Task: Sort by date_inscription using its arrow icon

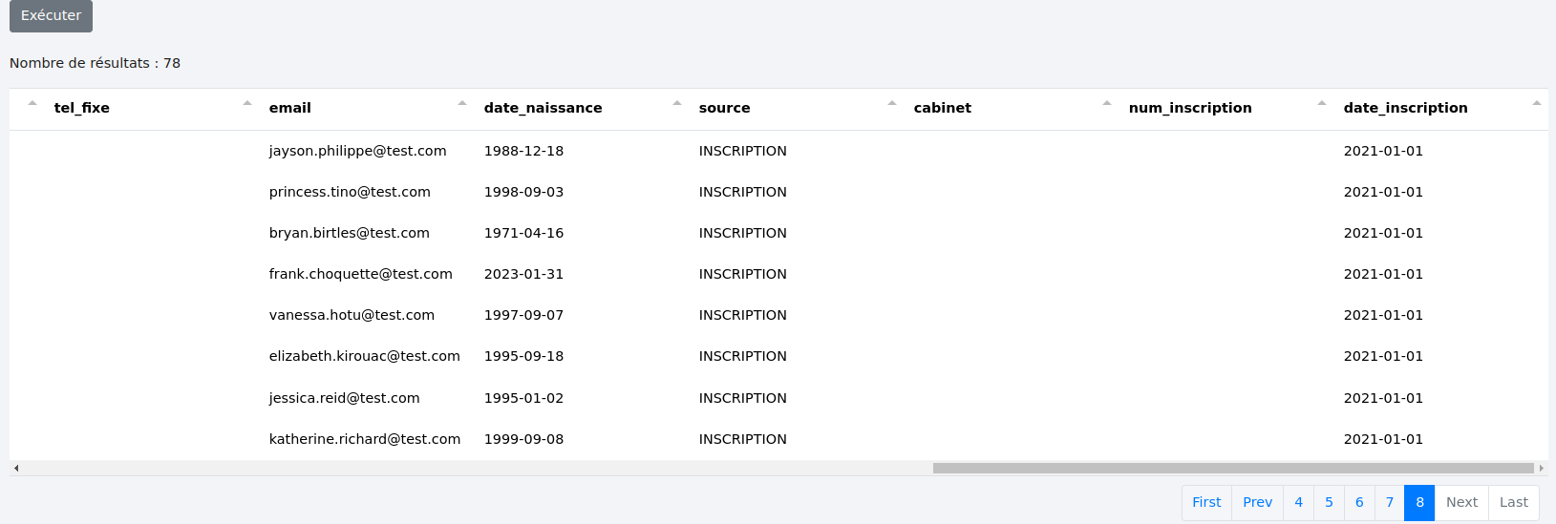Action: (x=1537, y=103)
